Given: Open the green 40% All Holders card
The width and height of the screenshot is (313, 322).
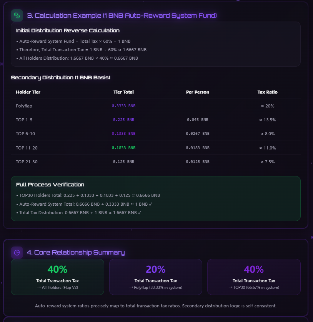Looking at the screenshot, I should 57,277.
